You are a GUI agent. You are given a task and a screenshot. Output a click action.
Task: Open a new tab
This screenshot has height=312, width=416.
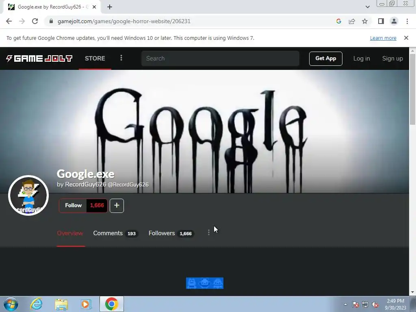(x=110, y=7)
